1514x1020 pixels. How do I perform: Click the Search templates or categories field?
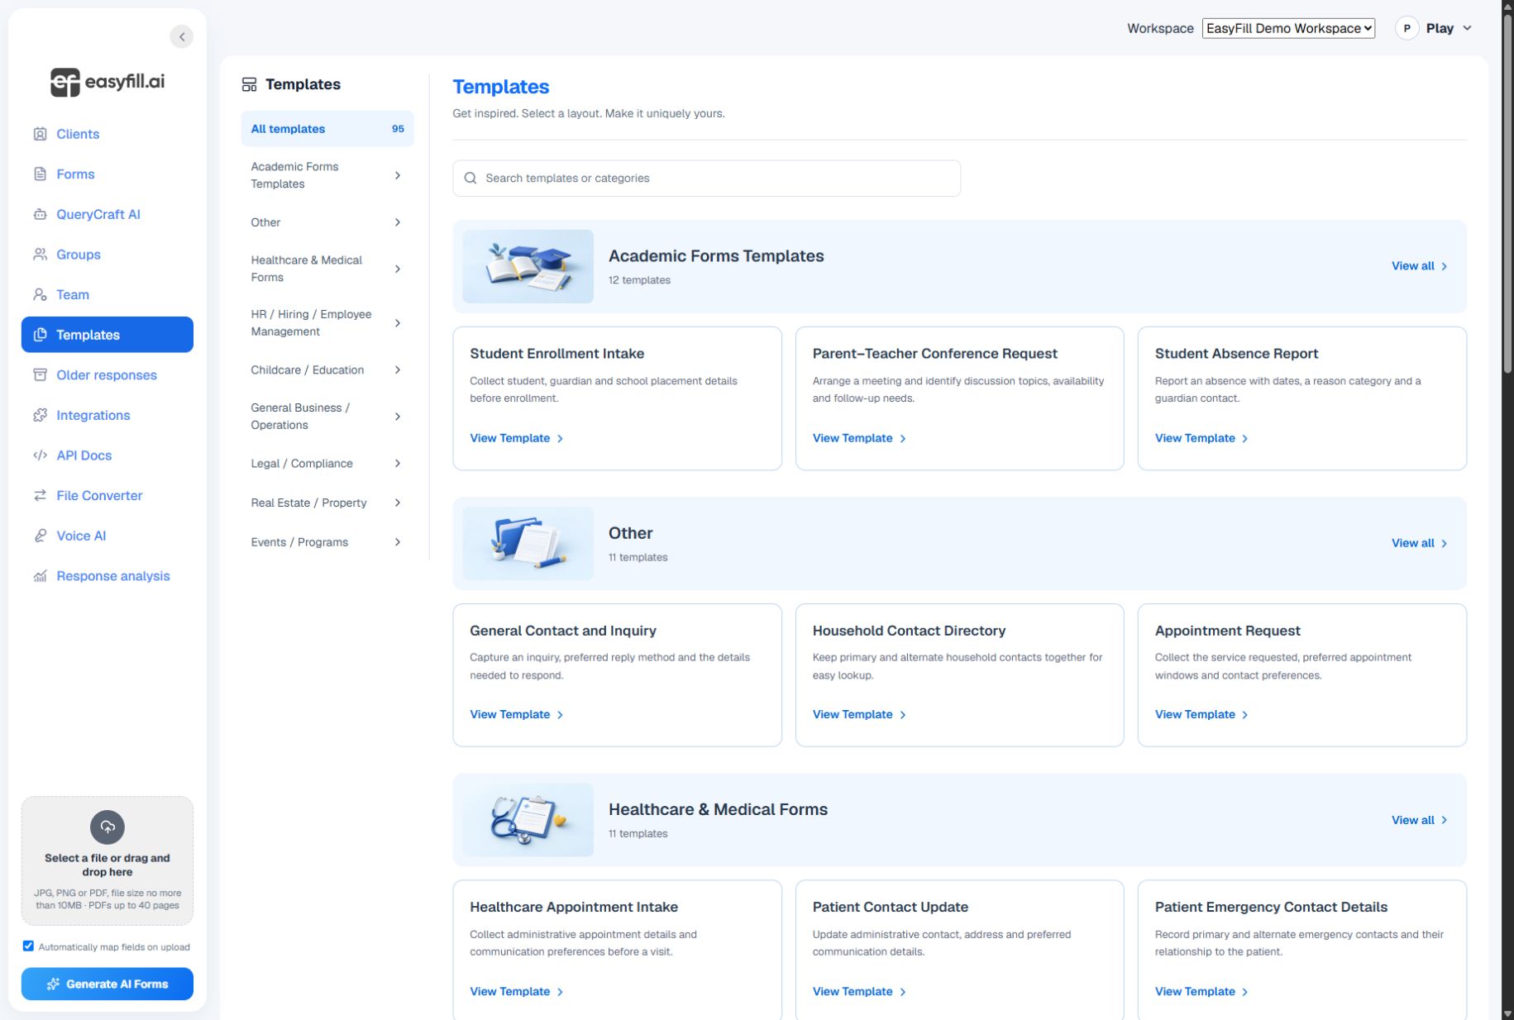(x=706, y=179)
